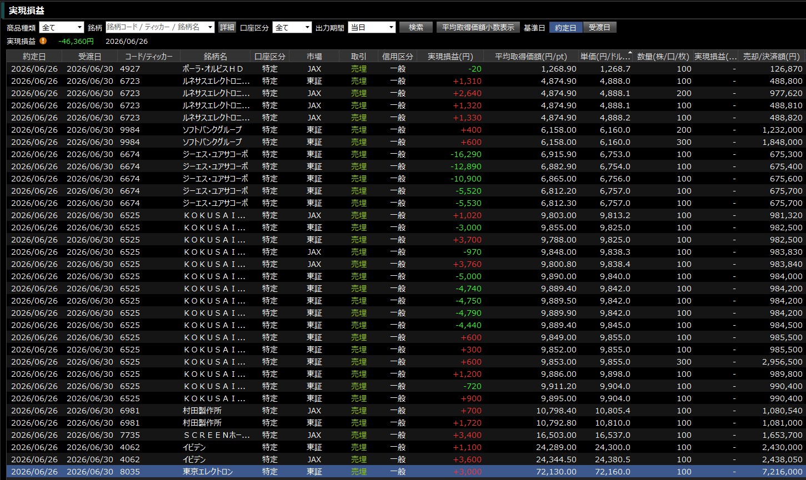
Task: Click the イビデン row with profit +3,600
Action: pyautogui.click(x=405, y=459)
